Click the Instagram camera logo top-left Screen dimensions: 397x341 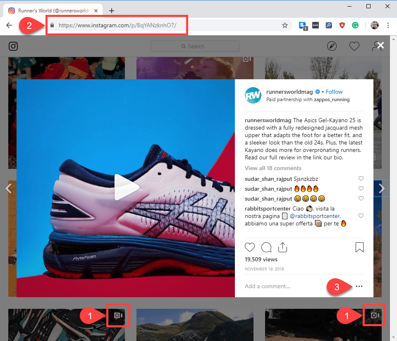(x=13, y=46)
